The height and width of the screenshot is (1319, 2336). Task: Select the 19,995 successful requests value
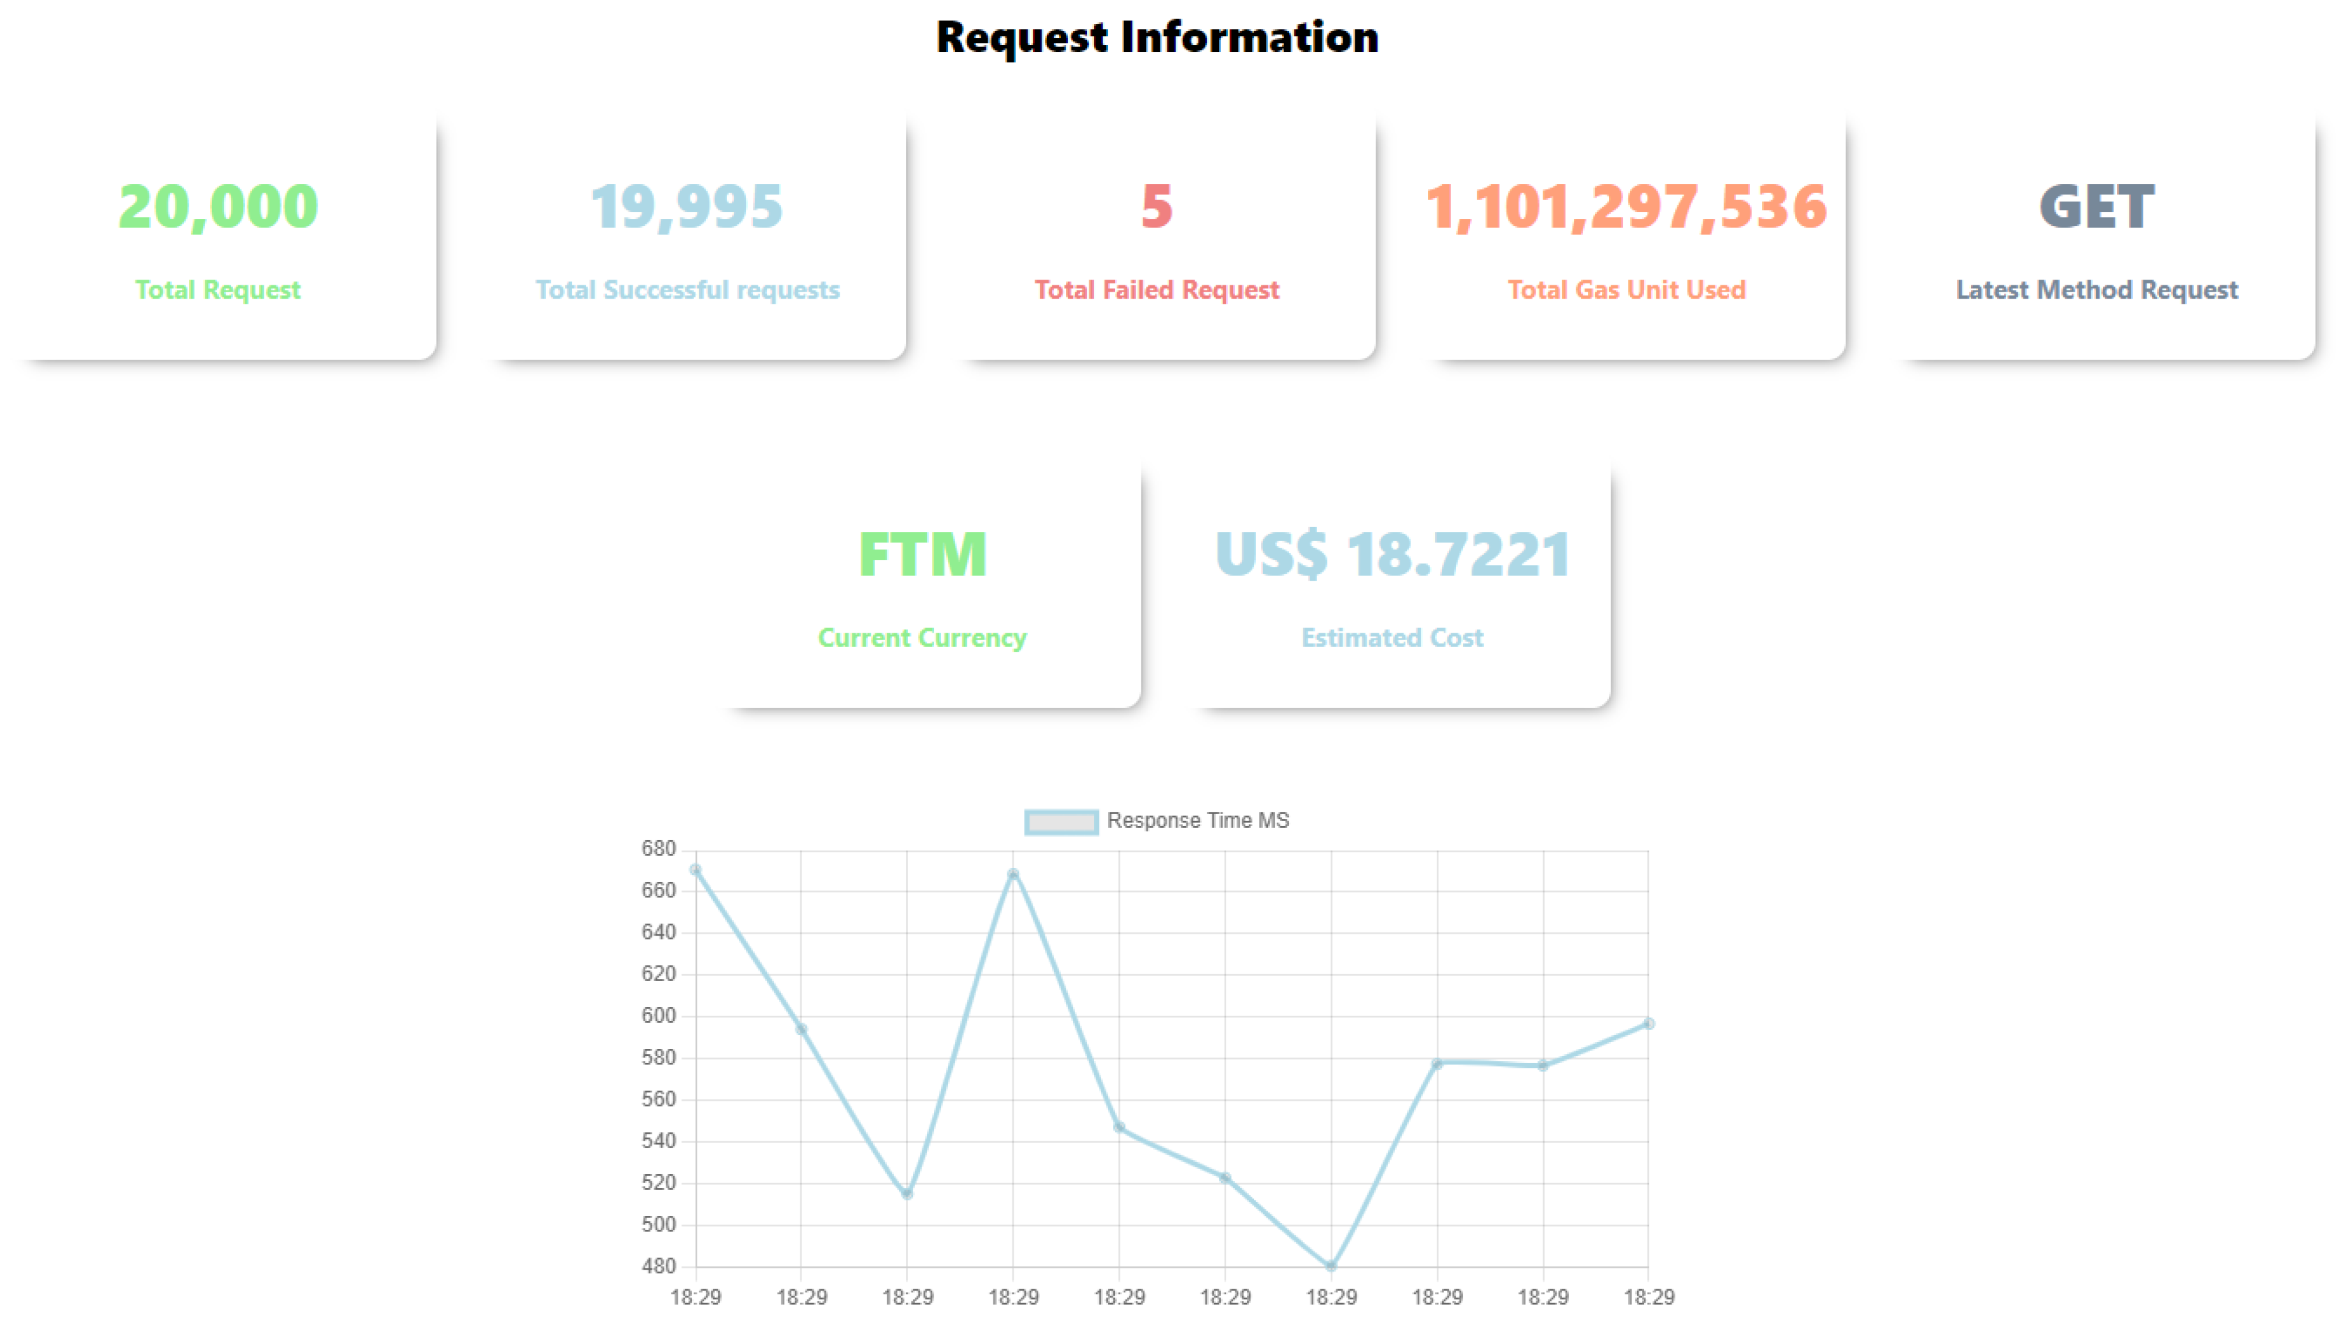[x=687, y=206]
